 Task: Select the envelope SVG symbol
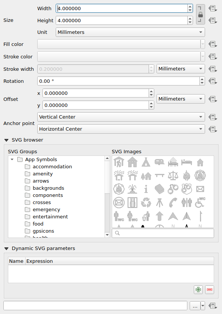[x=200, y=189]
